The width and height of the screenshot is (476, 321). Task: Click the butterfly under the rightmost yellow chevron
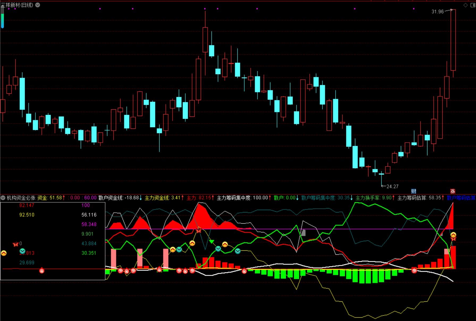click(453, 239)
